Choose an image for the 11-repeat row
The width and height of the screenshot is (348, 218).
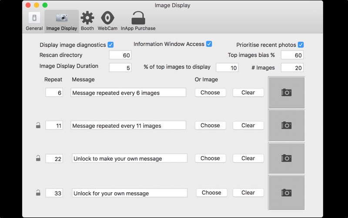tap(211, 126)
